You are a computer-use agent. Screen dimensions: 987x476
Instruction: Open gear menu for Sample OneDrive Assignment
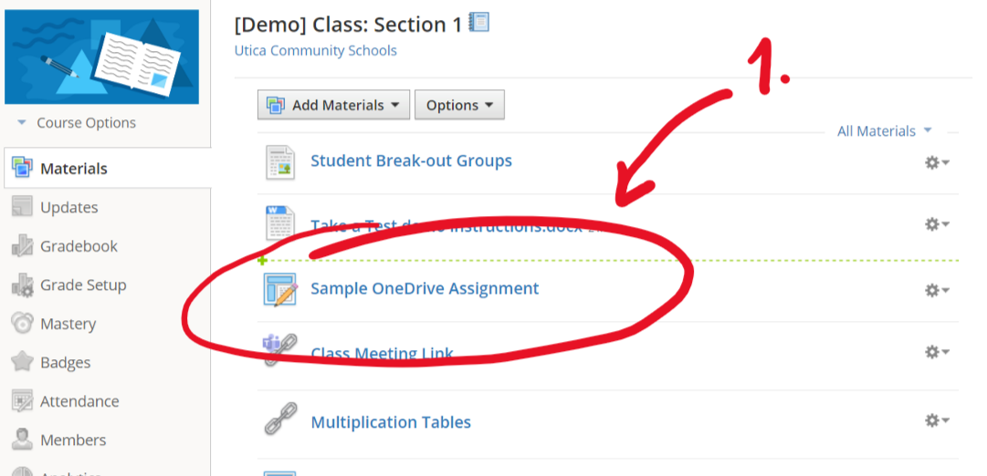point(937,290)
